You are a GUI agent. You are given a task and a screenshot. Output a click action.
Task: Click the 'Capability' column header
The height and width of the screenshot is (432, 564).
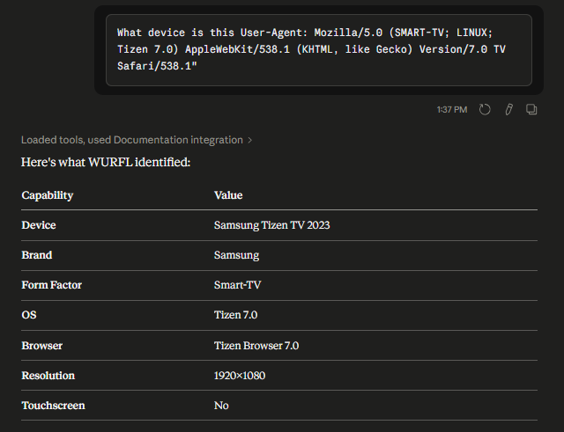[x=48, y=195]
